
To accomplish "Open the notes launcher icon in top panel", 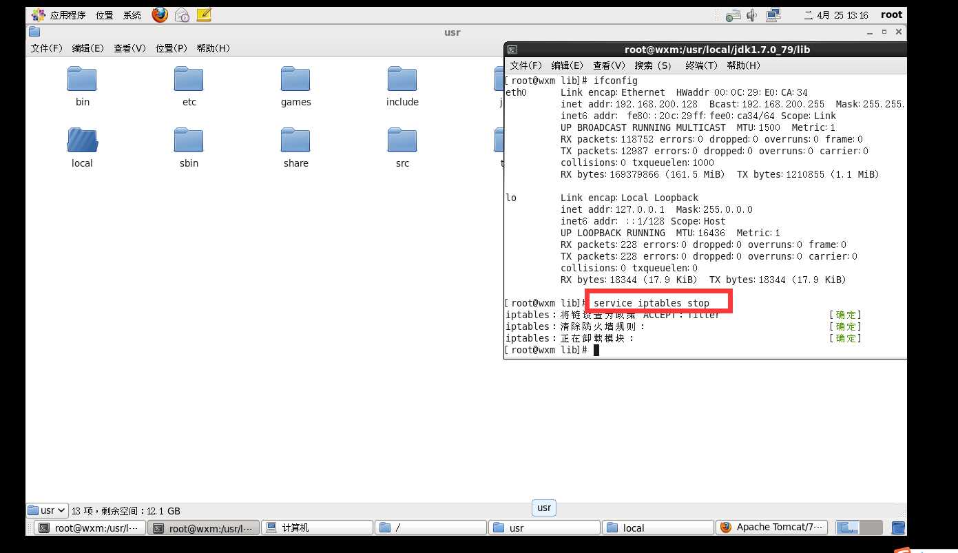I will (x=203, y=14).
